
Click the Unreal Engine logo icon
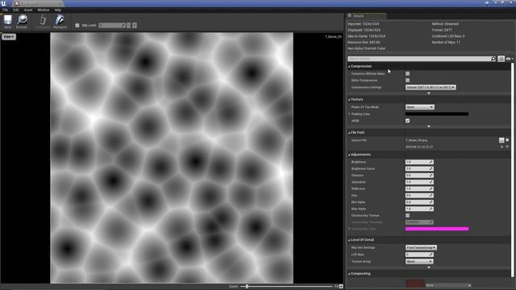[x=3, y=3]
